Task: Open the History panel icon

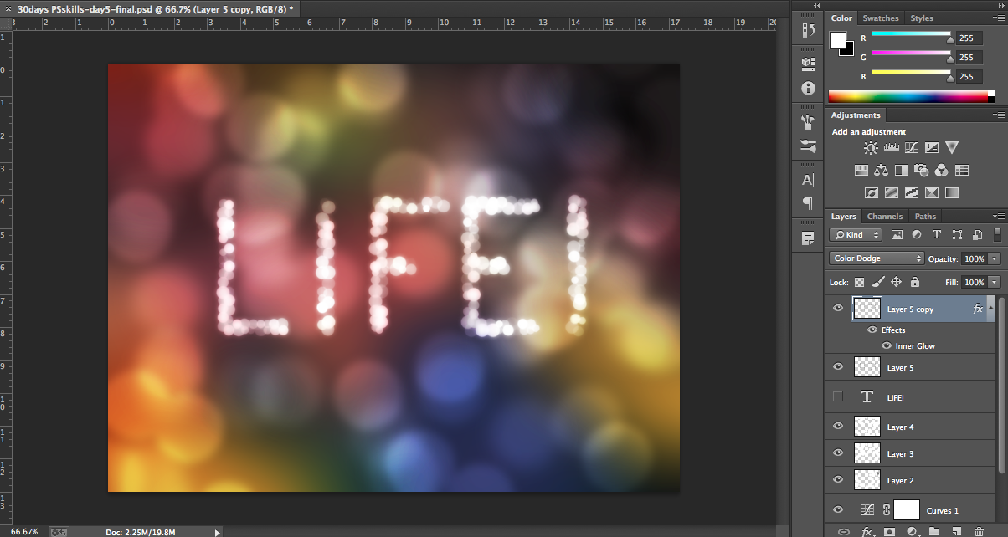Action: click(x=808, y=31)
